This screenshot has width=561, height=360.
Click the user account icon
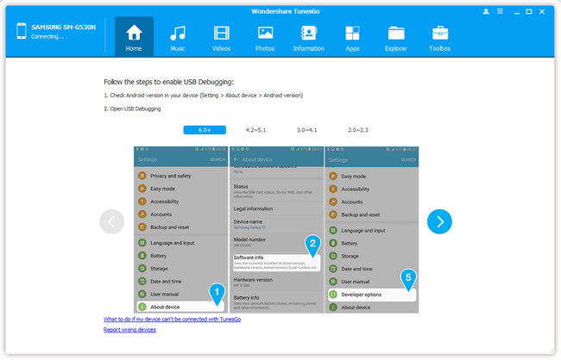coord(486,11)
